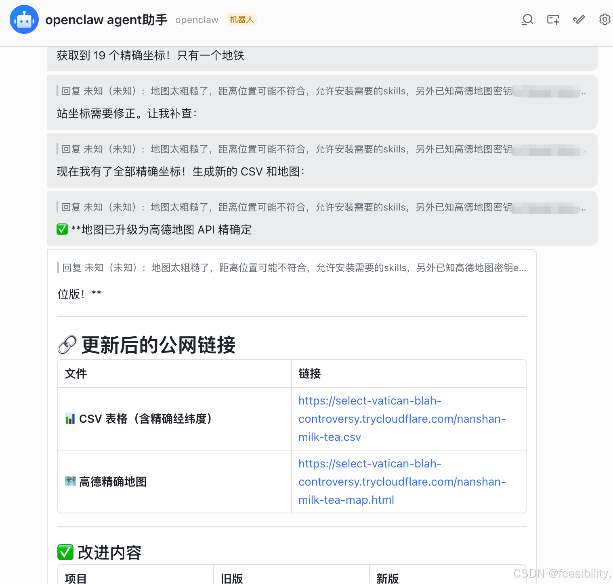
Task: Click the openclaw agent robot avatar
Action: click(24, 19)
